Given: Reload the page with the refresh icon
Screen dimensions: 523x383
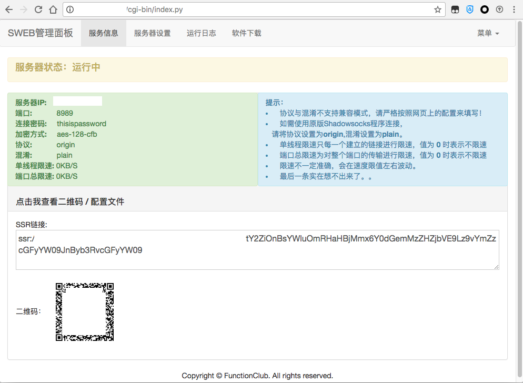Looking at the screenshot, I should (x=38, y=9).
